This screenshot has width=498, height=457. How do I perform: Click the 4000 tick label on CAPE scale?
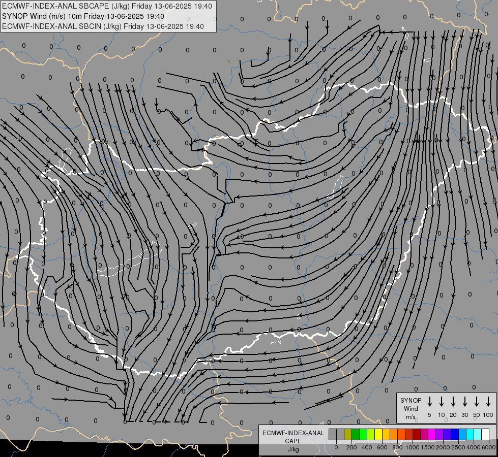coord(474,447)
